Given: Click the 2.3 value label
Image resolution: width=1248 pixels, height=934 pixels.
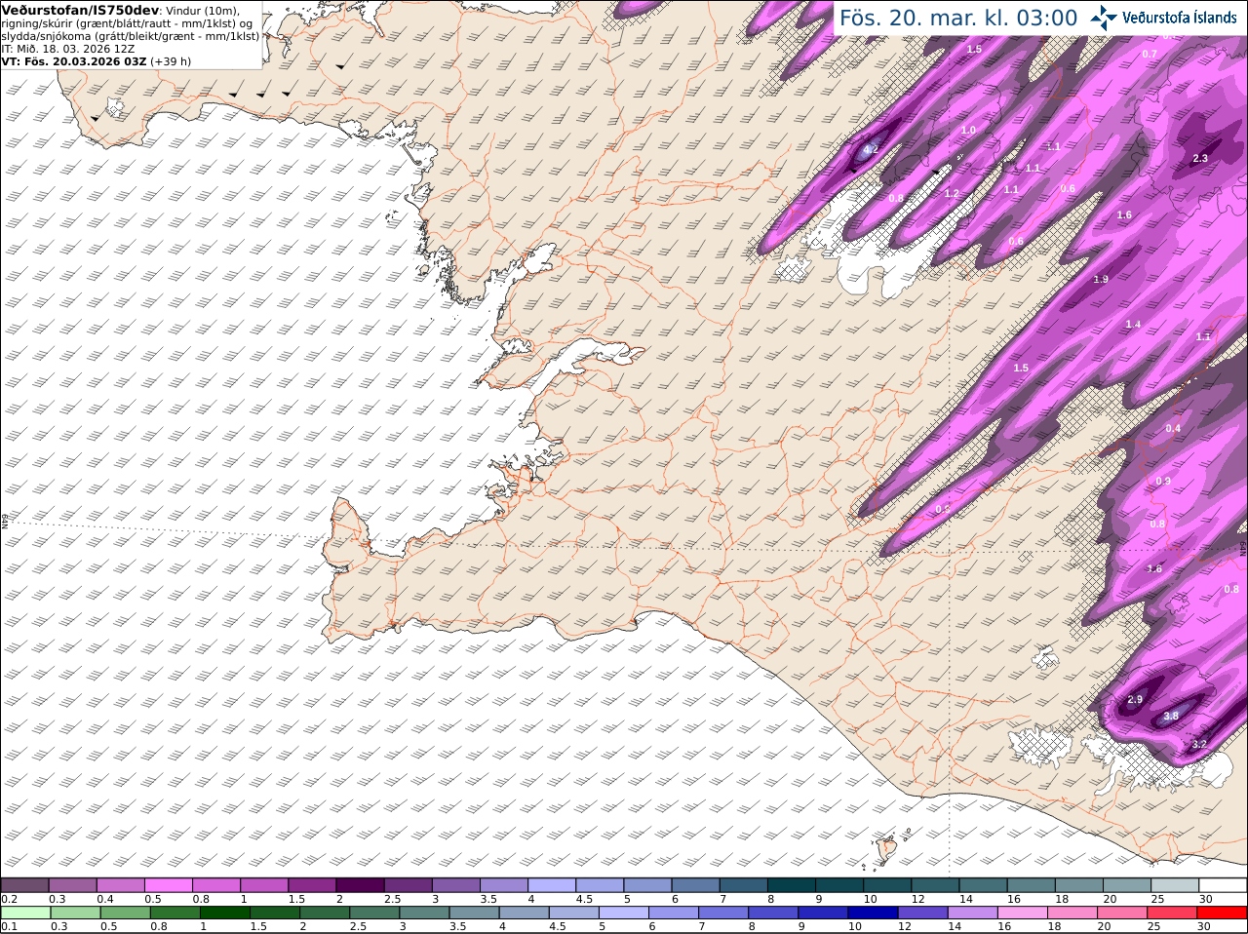Looking at the screenshot, I should tap(1200, 158).
